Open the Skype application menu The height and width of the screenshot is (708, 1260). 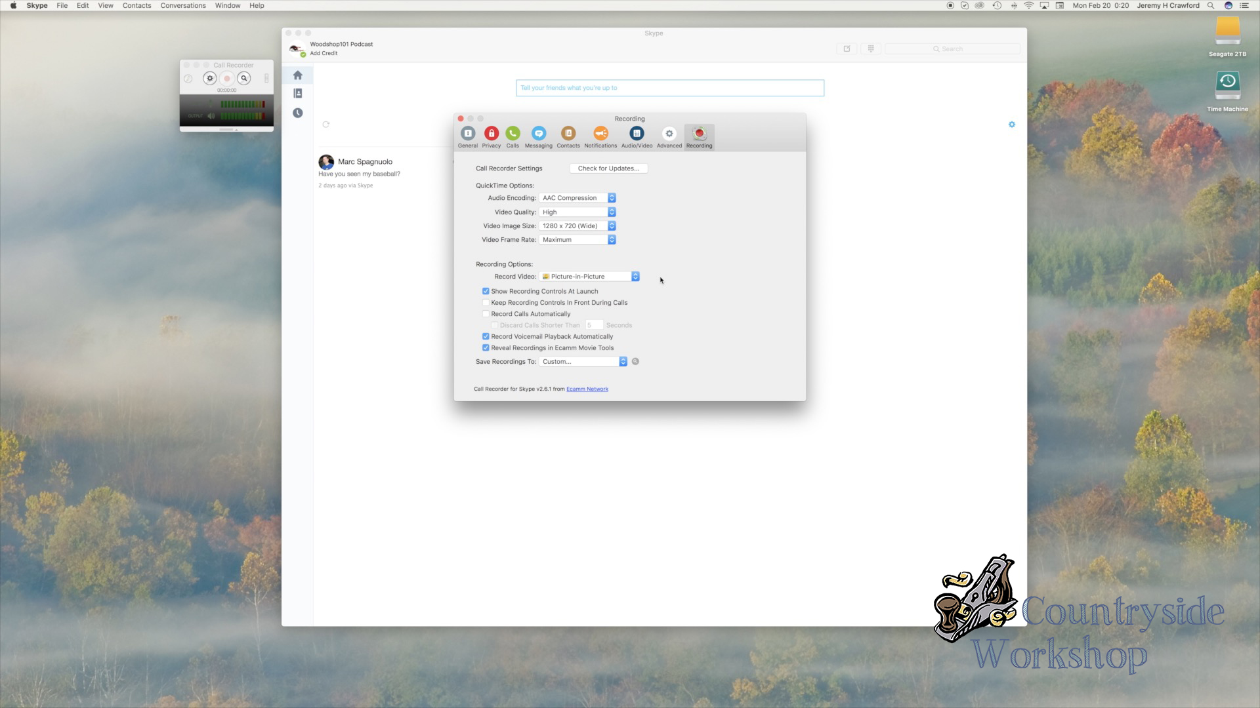(37, 5)
